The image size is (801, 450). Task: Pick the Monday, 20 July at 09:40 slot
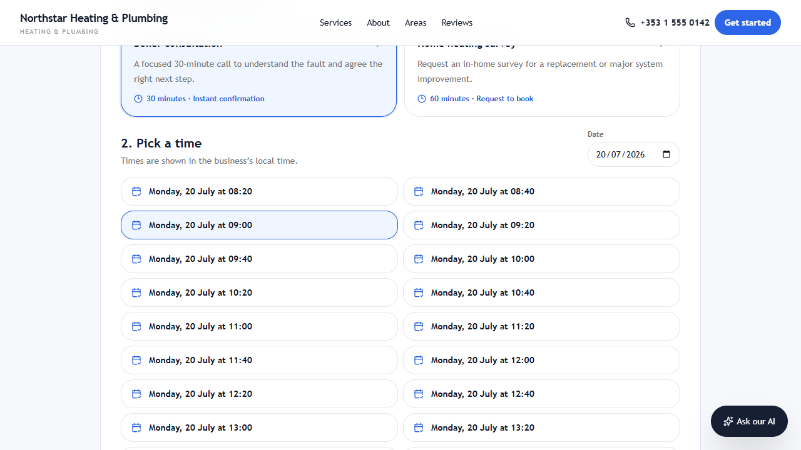[259, 259]
